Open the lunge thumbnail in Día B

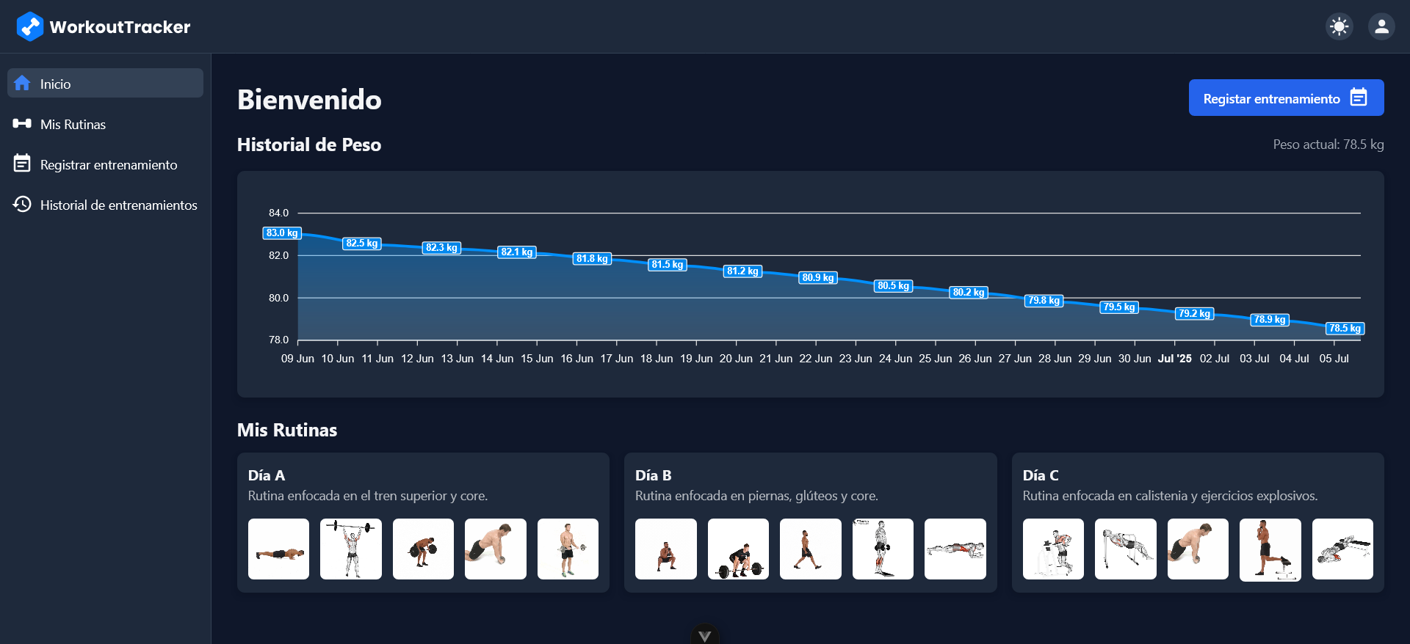point(811,549)
